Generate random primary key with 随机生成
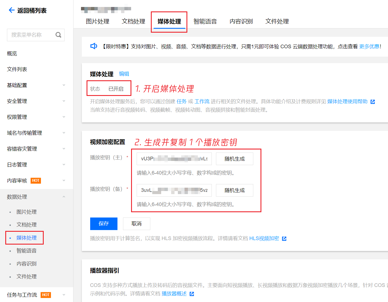Screen dimensions: 388x302 point(234,159)
